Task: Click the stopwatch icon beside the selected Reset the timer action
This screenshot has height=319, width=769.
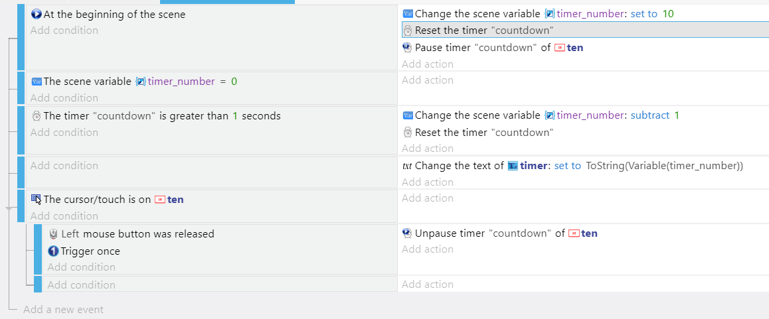Action: (408, 31)
